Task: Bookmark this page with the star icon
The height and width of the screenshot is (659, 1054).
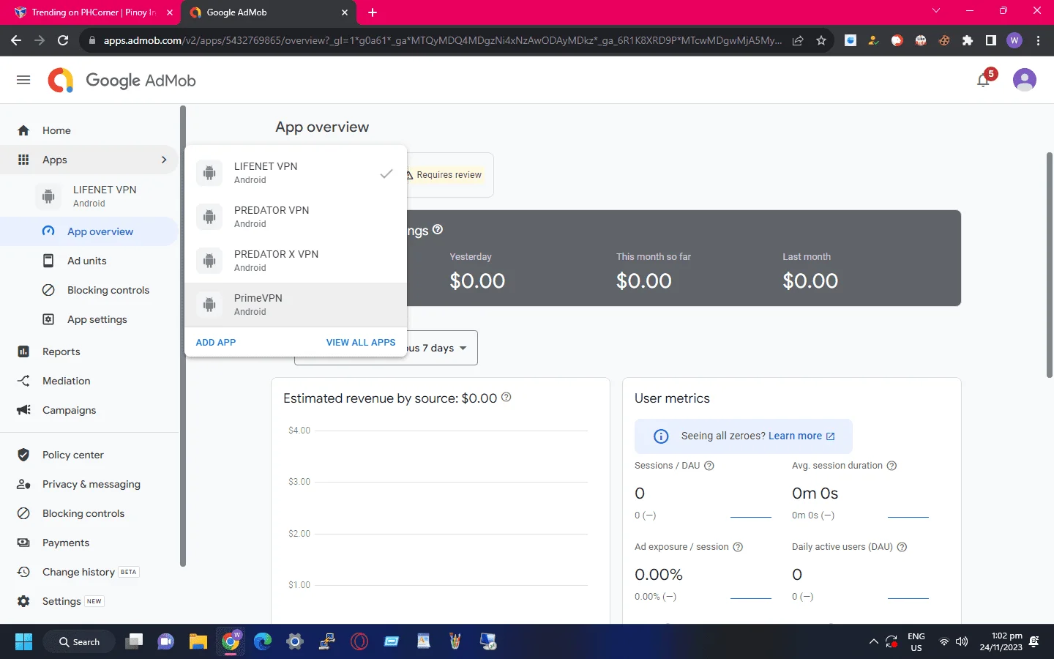Action: 821,40
